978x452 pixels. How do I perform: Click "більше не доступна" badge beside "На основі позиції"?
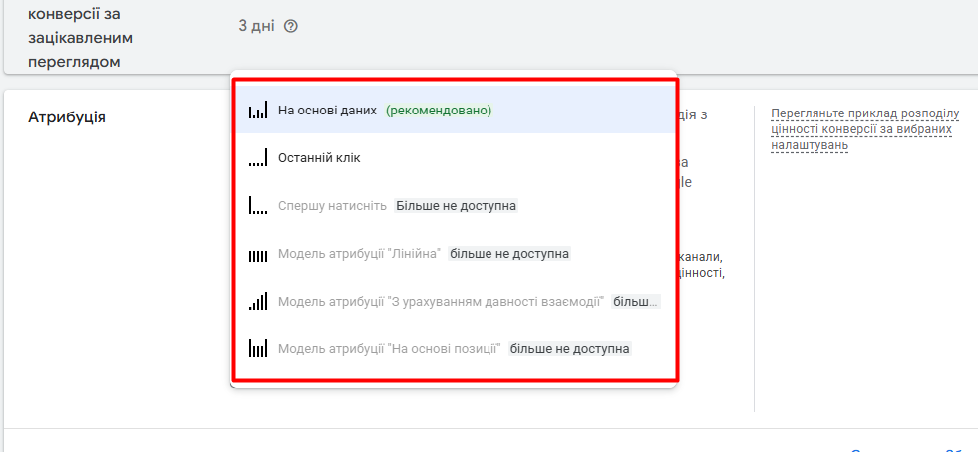tap(569, 349)
